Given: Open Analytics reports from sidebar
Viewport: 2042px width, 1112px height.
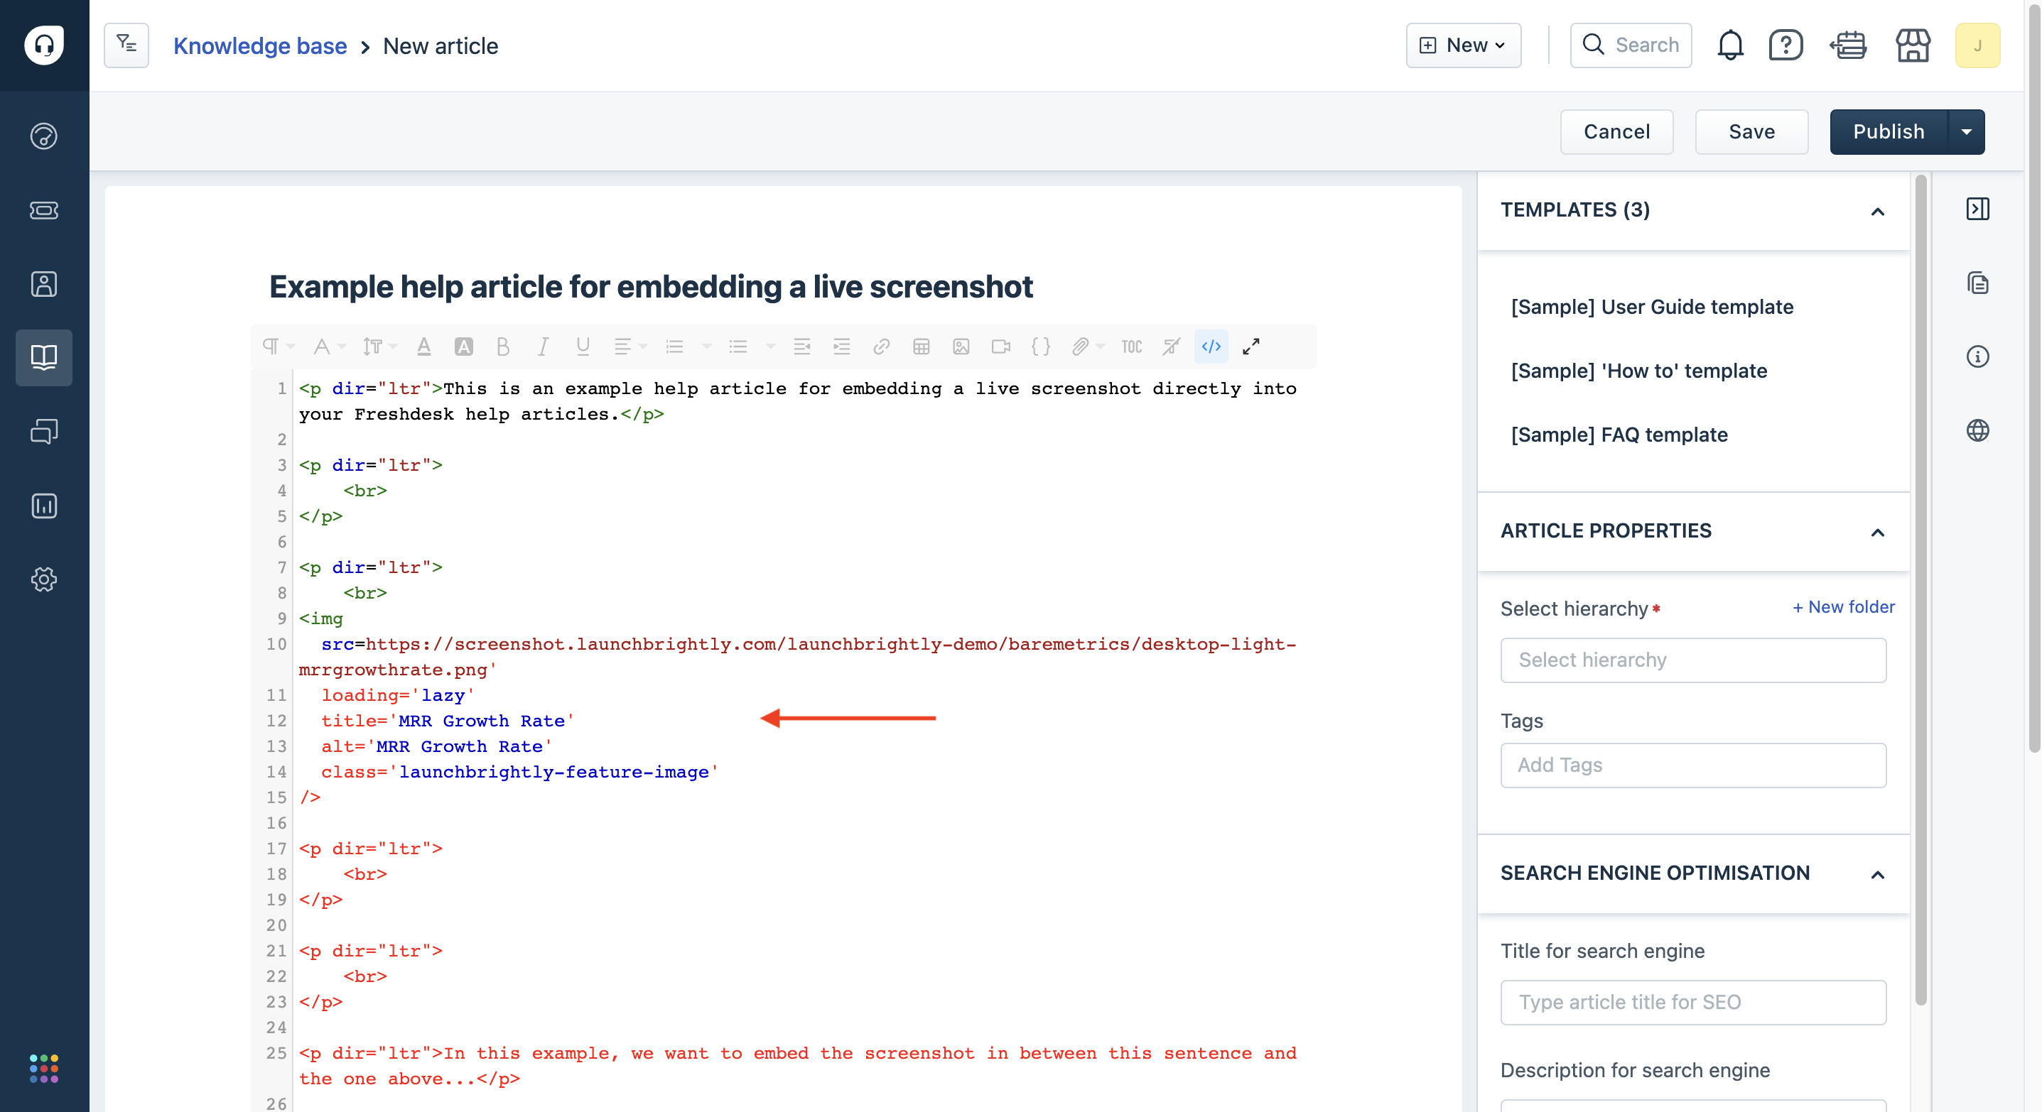Looking at the screenshot, I should click(x=43, y=506).
